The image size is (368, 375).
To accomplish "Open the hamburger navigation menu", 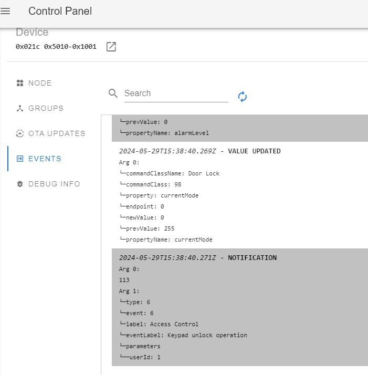I will 5,11.
